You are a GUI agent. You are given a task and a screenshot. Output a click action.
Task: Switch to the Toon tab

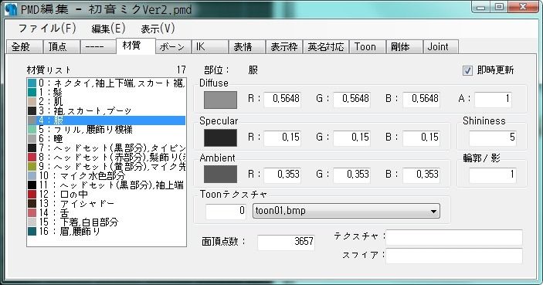tap(368, 47)
